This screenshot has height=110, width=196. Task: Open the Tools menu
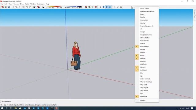coord(27,4)
